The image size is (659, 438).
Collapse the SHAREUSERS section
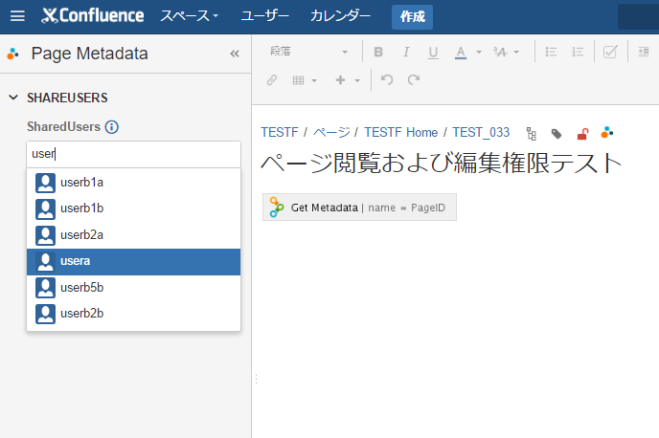[x=13, y=98]
